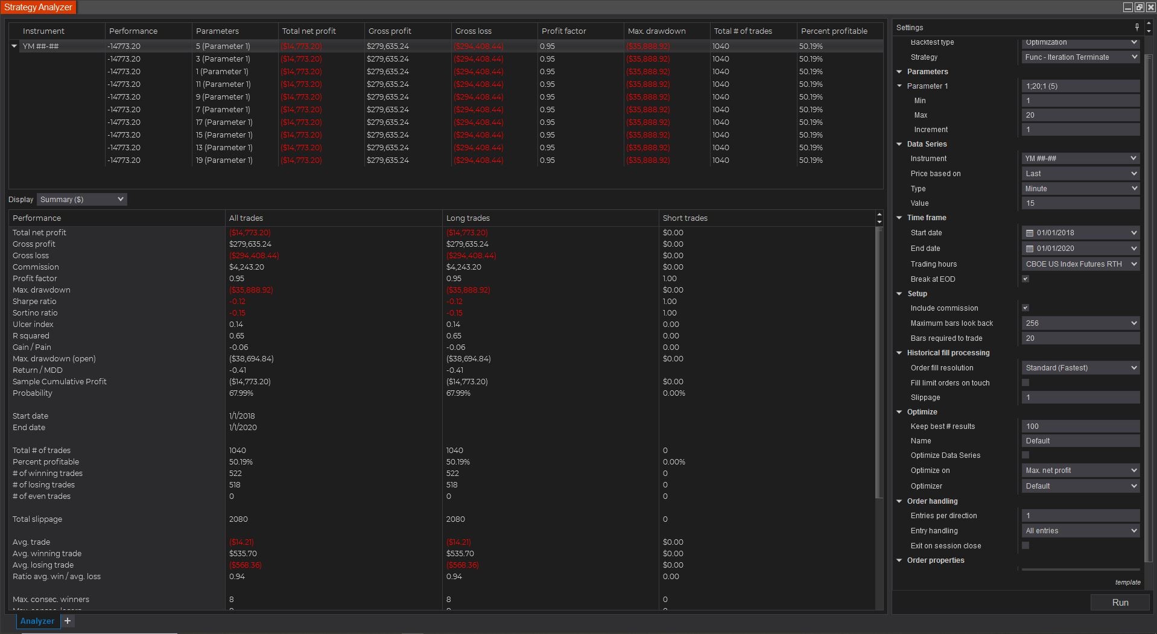Open the Optimize on dropdown
Screen dimensions: 1157x634
[x=1080, y=471]
